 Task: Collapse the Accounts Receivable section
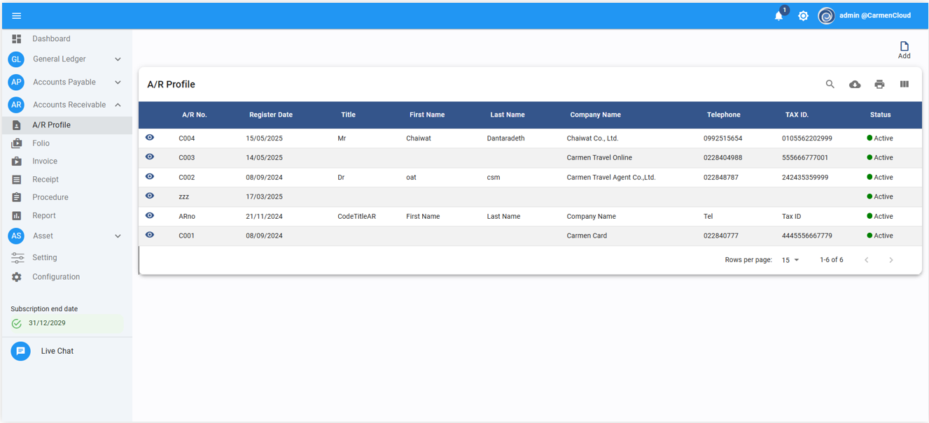(118, 105)
